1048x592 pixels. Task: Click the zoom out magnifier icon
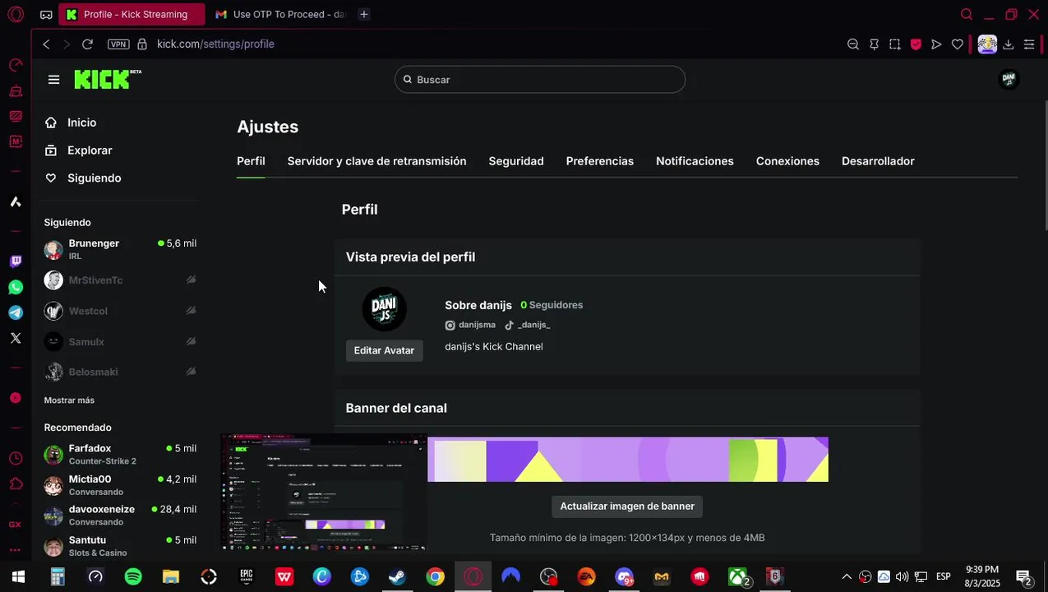[853, 44]
